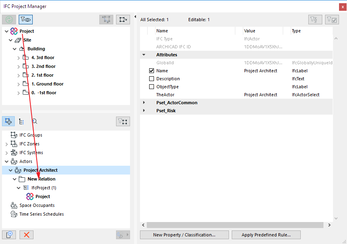Select the 4. 3rd floor story
The width and height of the screenshot is (347, 244).
[43, 58]
